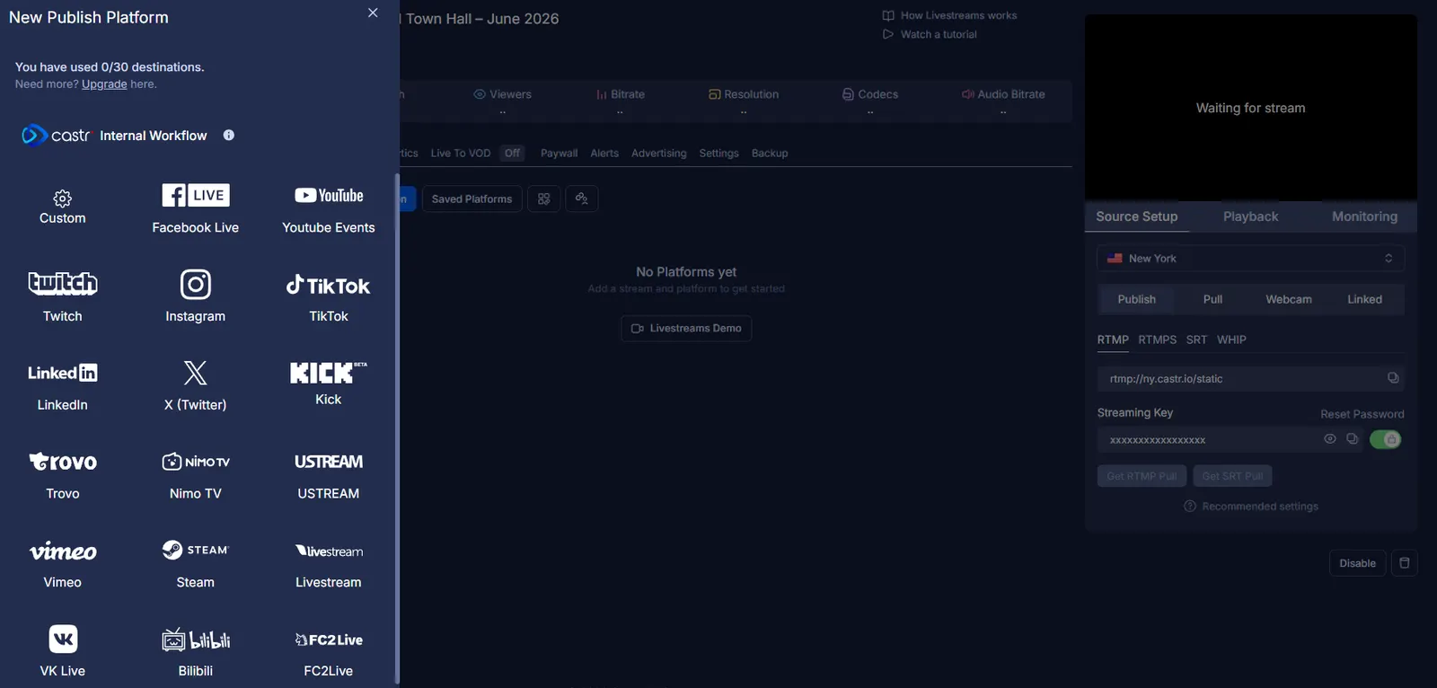
Task: Open the Paywall tab
Action: (x=559, y=153)
